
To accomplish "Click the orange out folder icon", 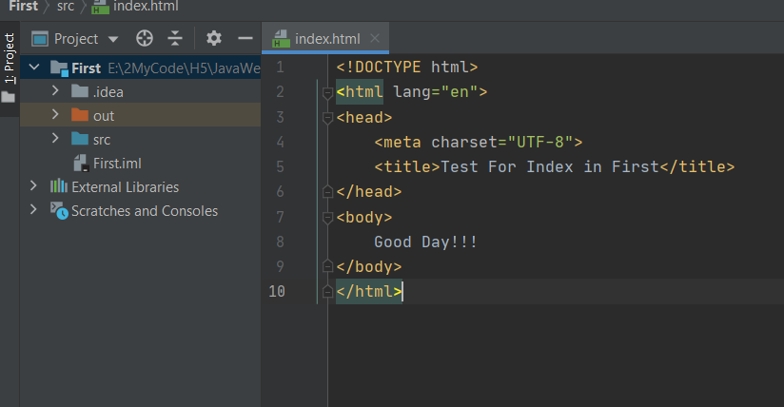I will pos(80,114).
